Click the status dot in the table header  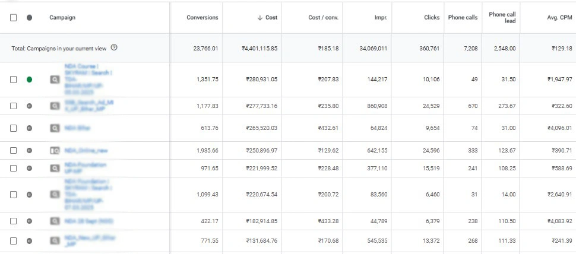[30, 18]
